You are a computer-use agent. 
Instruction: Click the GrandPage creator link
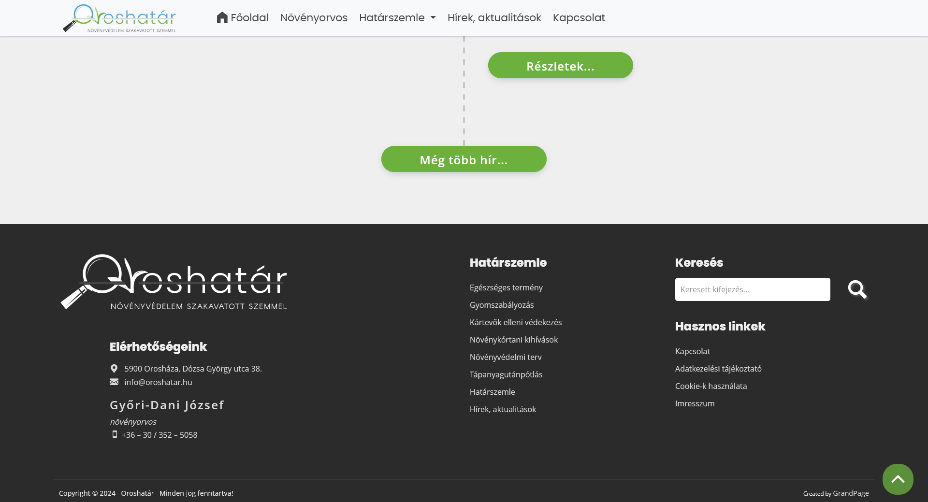coord(851,493)
